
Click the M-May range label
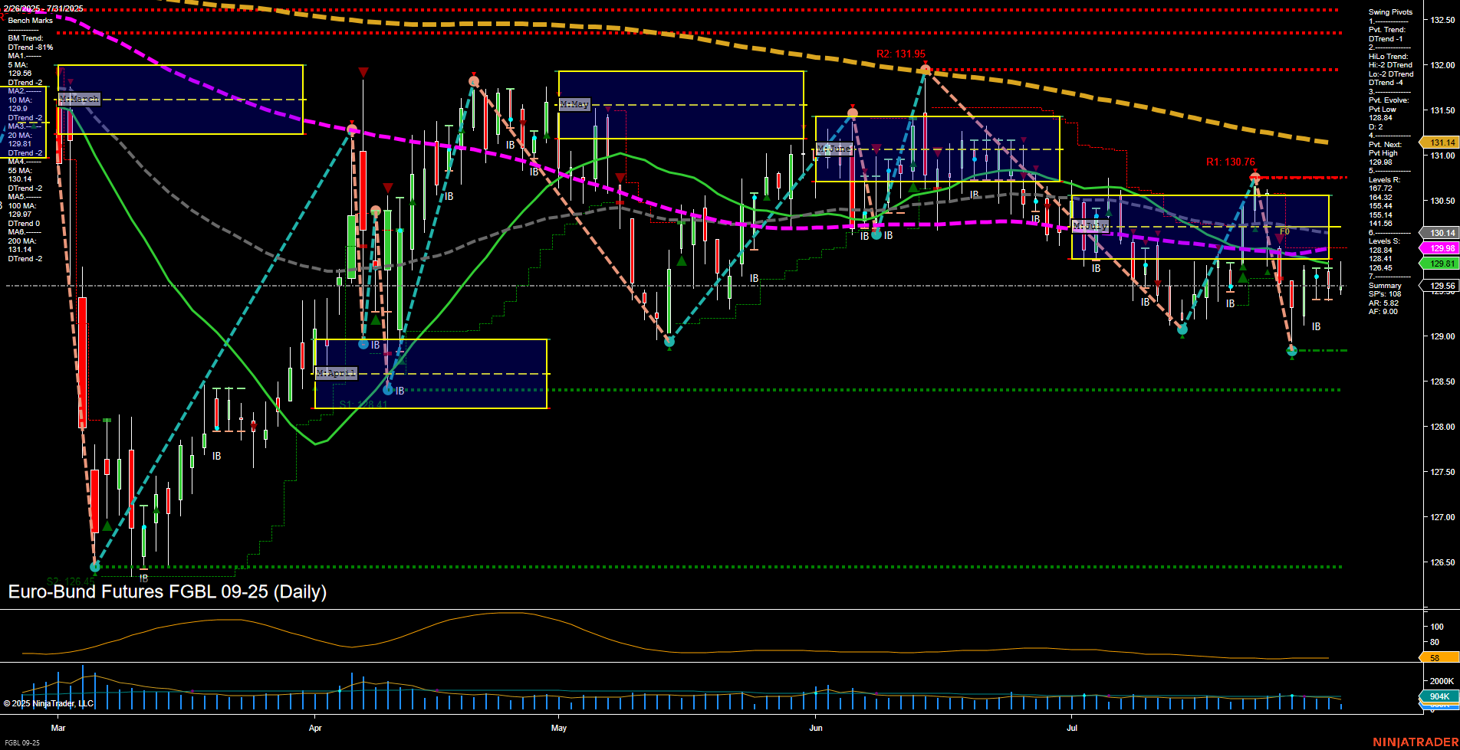coord(574,104)
